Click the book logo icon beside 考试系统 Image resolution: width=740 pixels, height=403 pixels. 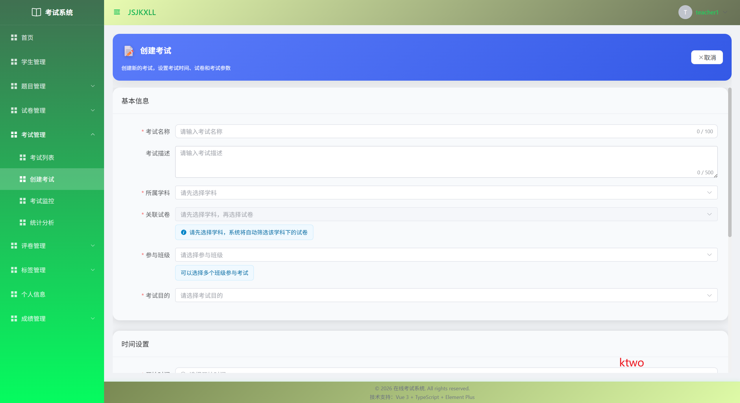36,12
